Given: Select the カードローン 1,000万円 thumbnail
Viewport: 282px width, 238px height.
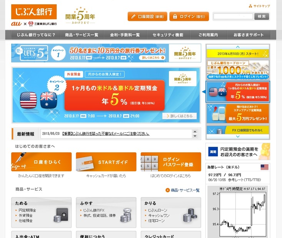Looking at the screenshot, I should 238,69.
